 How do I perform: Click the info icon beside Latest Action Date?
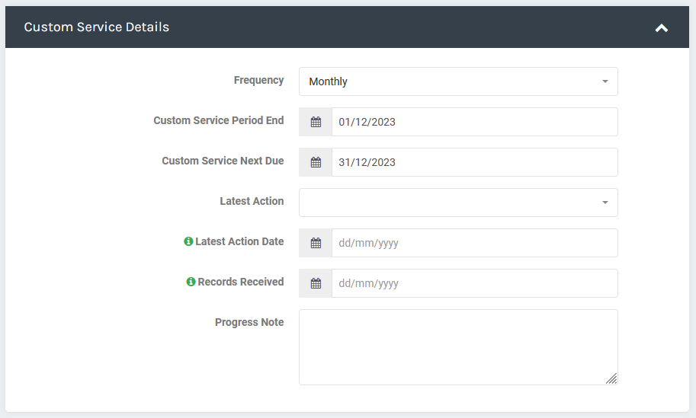(x=188, y=241)
